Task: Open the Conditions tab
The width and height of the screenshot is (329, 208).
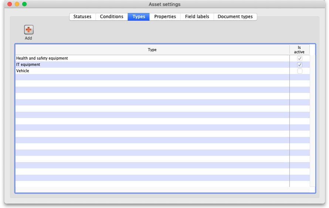Action: pyautogui.click(x=112, y=17)
